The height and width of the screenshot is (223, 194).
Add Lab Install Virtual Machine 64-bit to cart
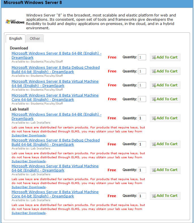click(x=165, y=170)
